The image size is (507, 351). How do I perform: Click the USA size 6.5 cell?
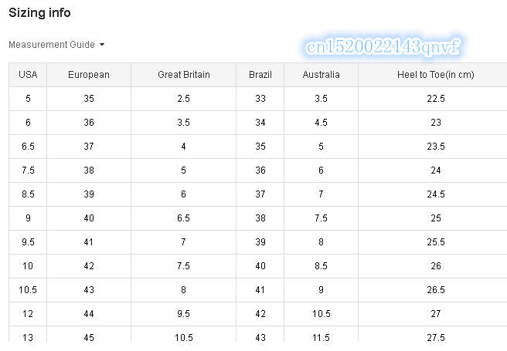point(28,147)
